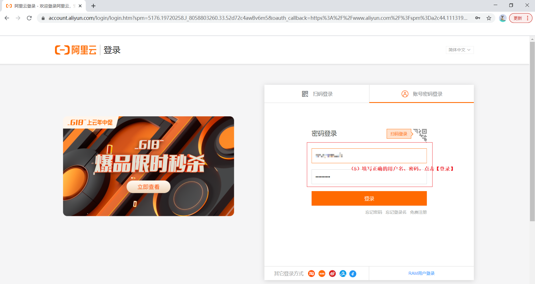The width and height of the screenshot is (535, 284).
Task: Reload the Aliyun login page
Action: click(x=29, y=18)
